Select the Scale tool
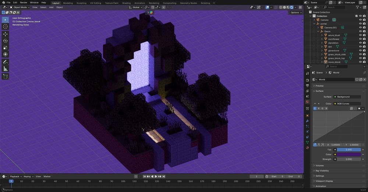Screen dimensions: 368x192 pyautogui.click(x=6, y=48)
